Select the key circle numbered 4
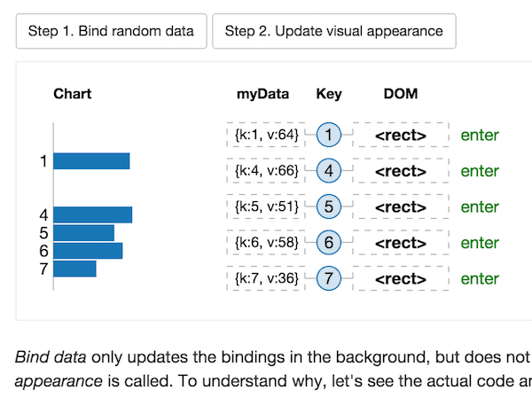Screen dimensions: 532x413 [329, 171]
